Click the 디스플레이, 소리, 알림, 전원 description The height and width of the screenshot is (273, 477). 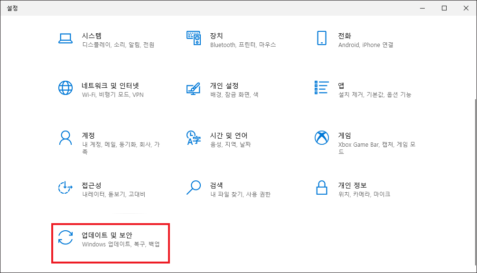point(118,45)
